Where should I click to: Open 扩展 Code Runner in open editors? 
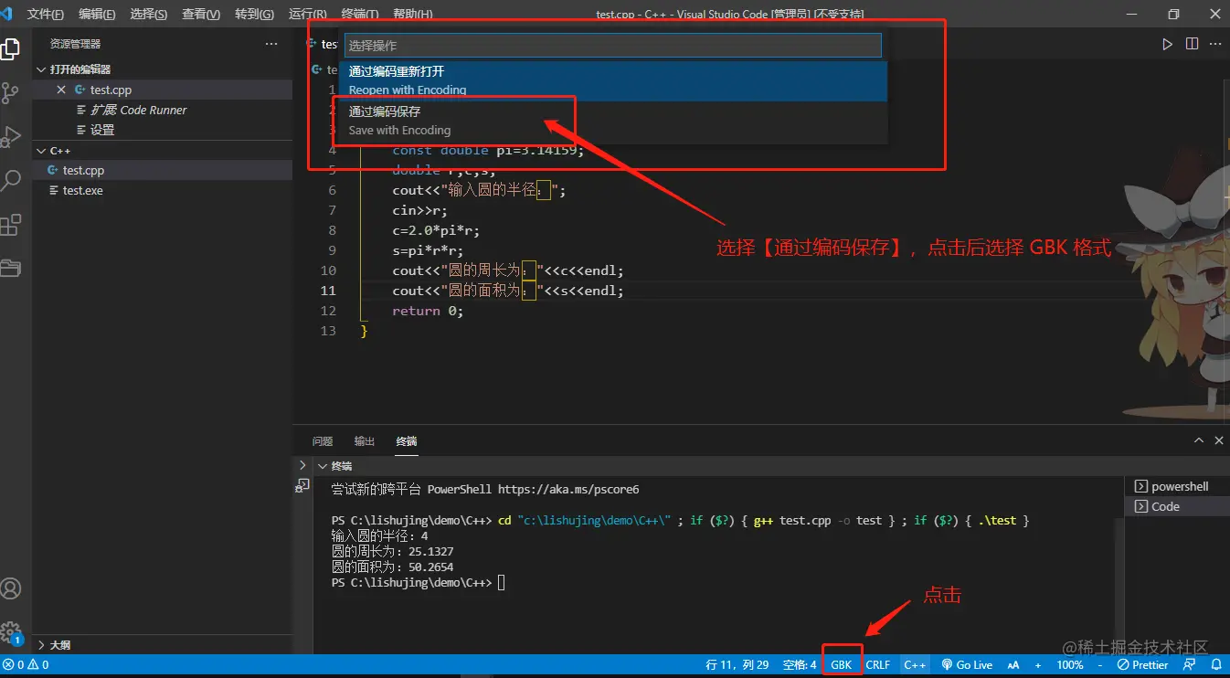(163, 110)
